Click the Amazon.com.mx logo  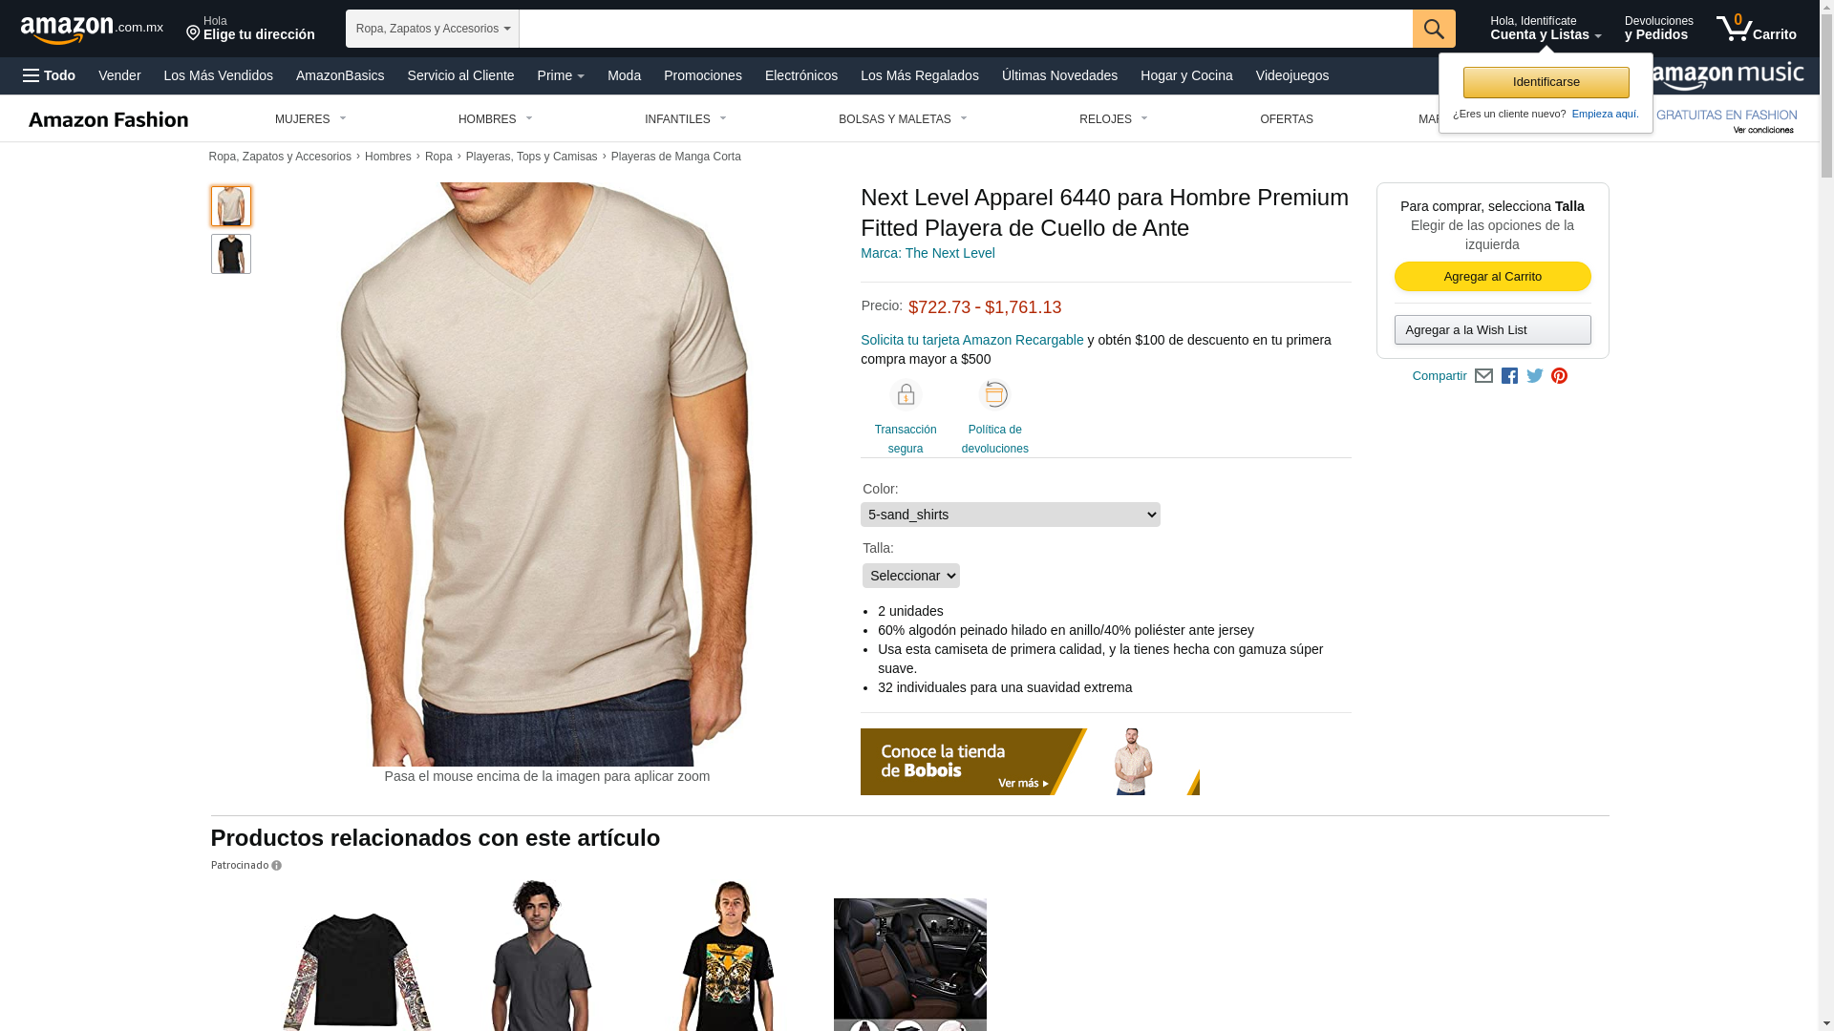pos(92,29)
